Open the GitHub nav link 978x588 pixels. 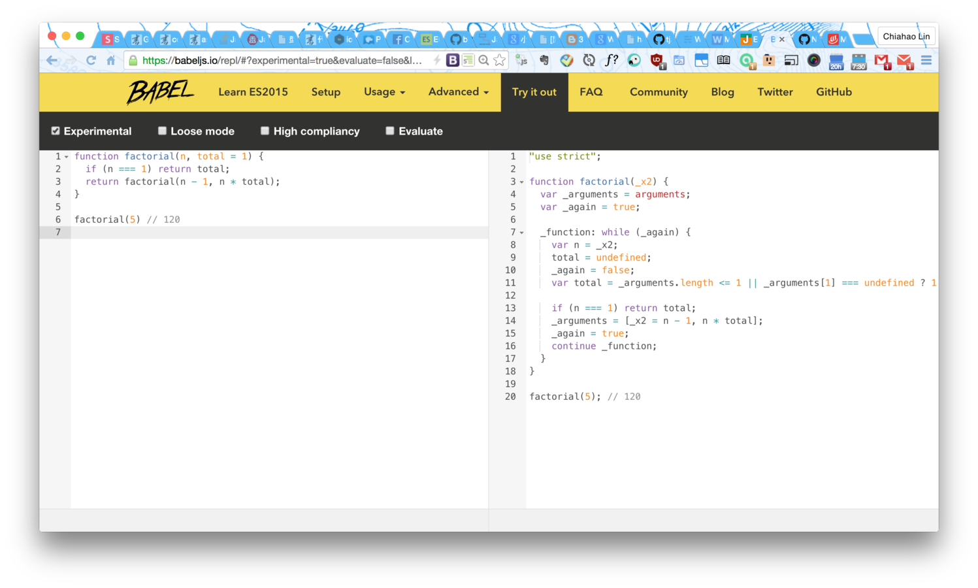[834, 92]
